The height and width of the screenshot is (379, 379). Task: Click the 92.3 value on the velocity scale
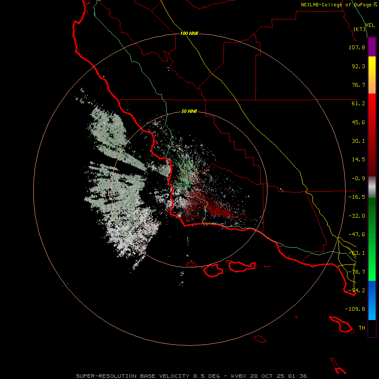click(358, 66)
